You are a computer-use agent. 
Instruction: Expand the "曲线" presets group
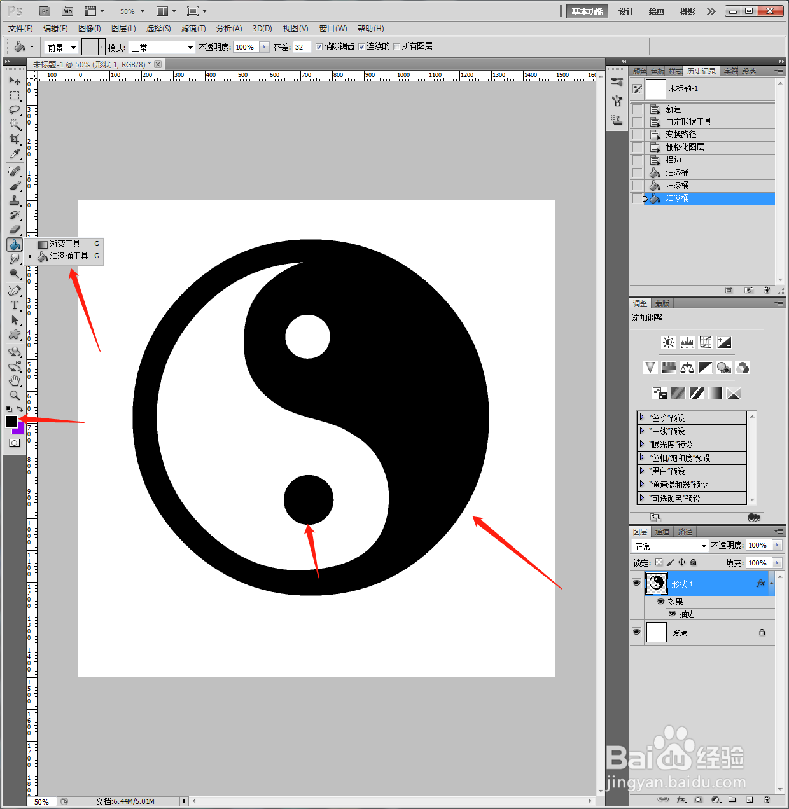pos(641,431)
